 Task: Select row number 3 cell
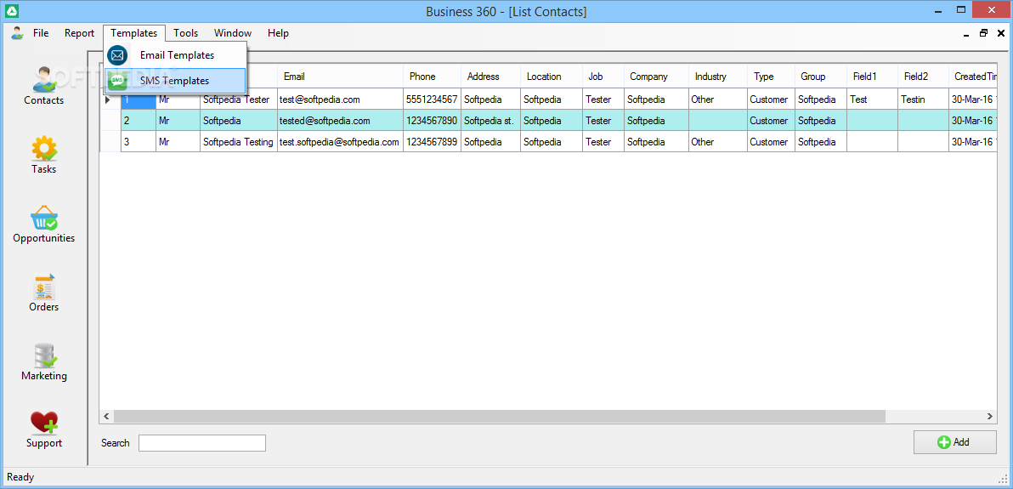(139, 142)
